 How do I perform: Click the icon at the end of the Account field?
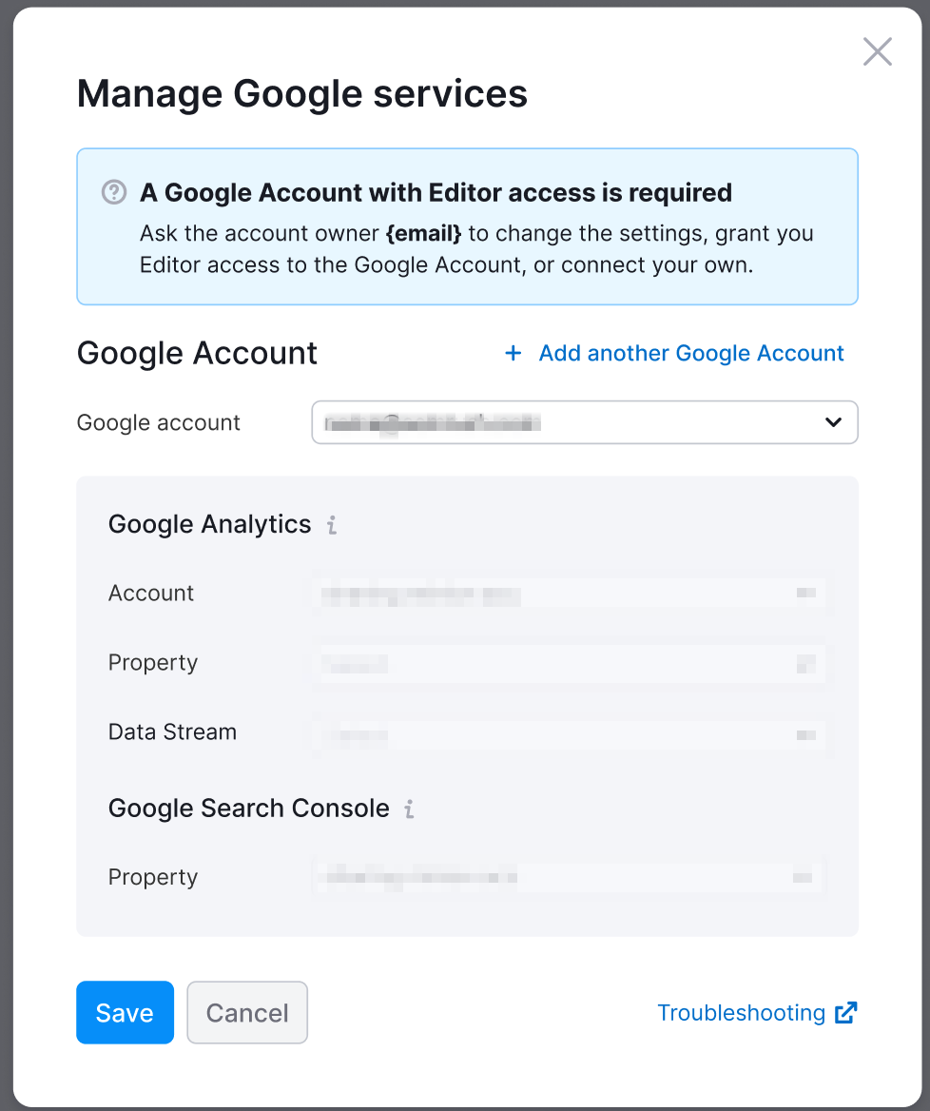807,593
